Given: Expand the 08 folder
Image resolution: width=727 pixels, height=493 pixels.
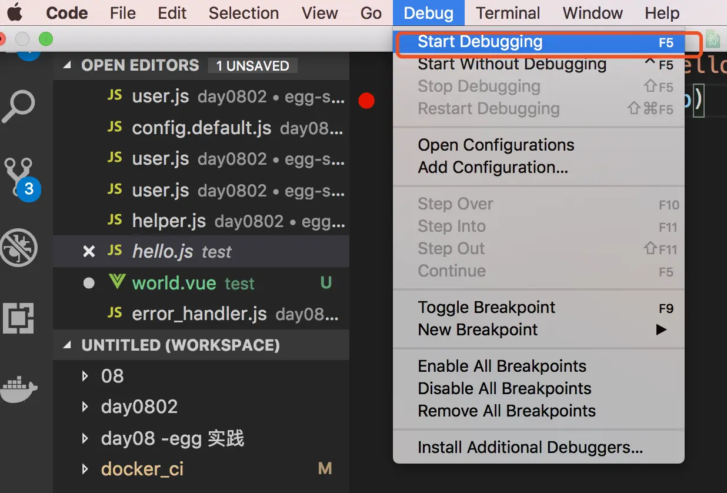Looking at the screenshot, I should coord(85,375).
